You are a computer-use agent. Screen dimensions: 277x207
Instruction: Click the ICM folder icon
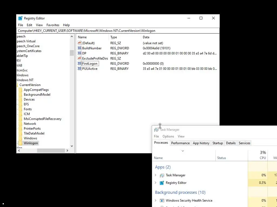21,114
